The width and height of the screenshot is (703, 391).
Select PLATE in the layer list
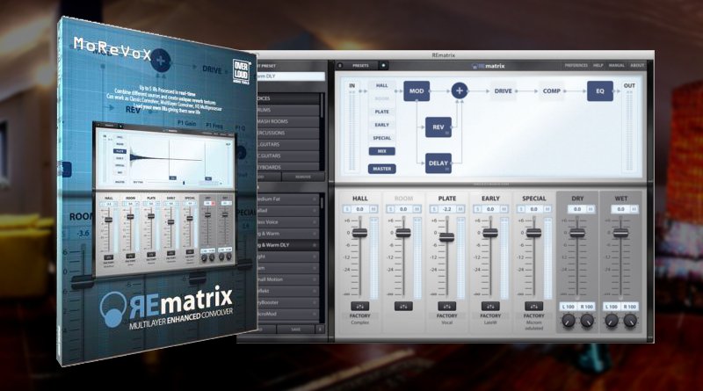click(382, 112)
